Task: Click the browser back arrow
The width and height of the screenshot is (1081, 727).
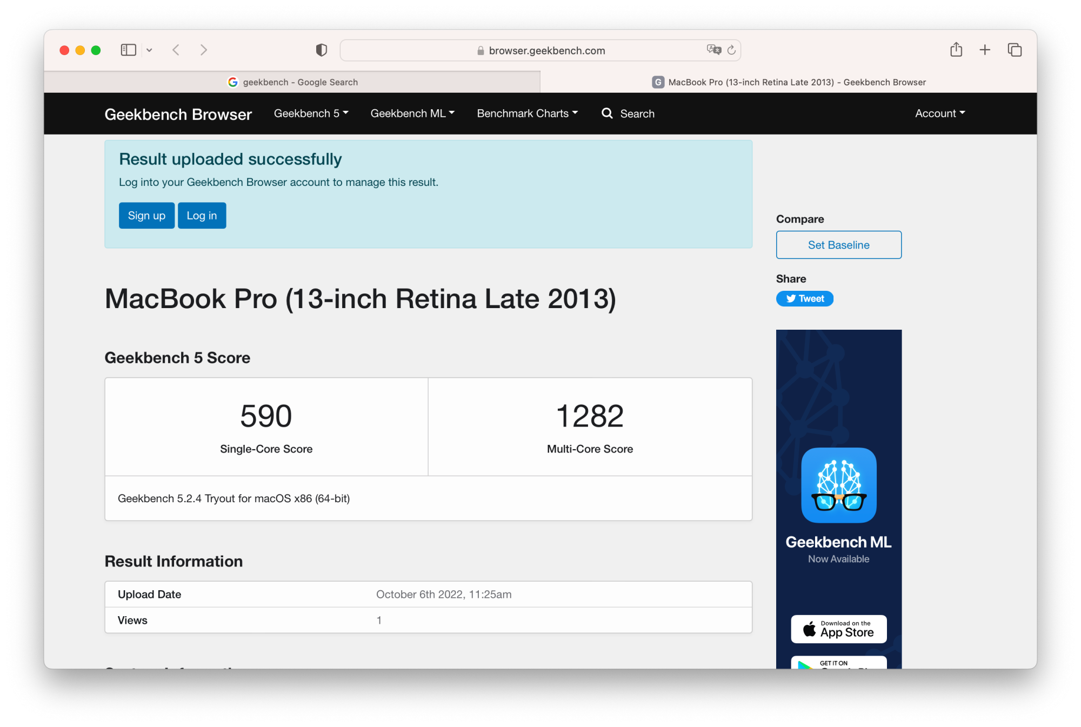Action: pyautogui.click(x=176, y=50)
